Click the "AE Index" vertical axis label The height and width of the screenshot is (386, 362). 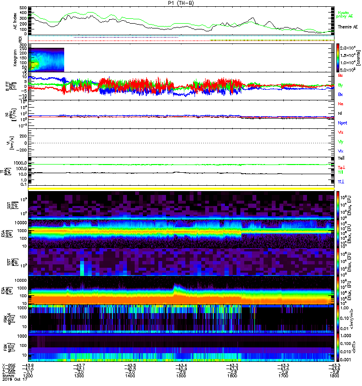15,21
